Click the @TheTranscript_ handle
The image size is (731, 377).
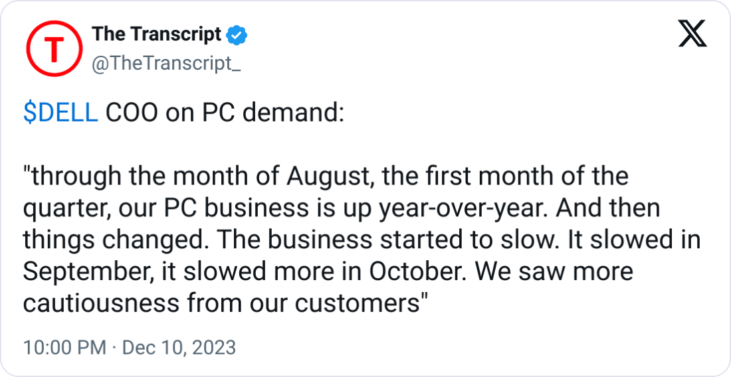click(165, 64)
